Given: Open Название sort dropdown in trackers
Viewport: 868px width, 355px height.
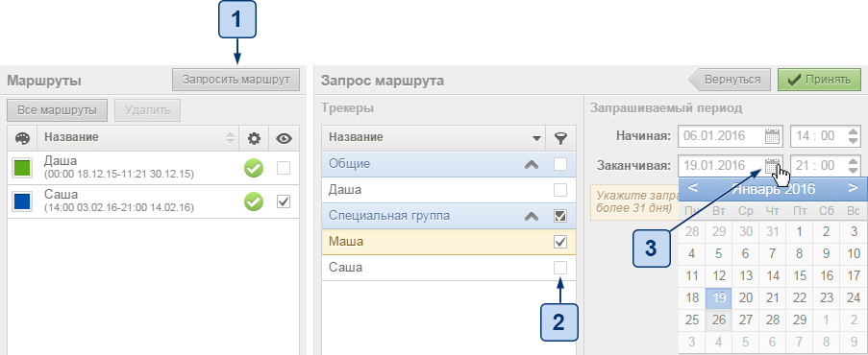Looking at the screenshot, I should coord(535,138).
